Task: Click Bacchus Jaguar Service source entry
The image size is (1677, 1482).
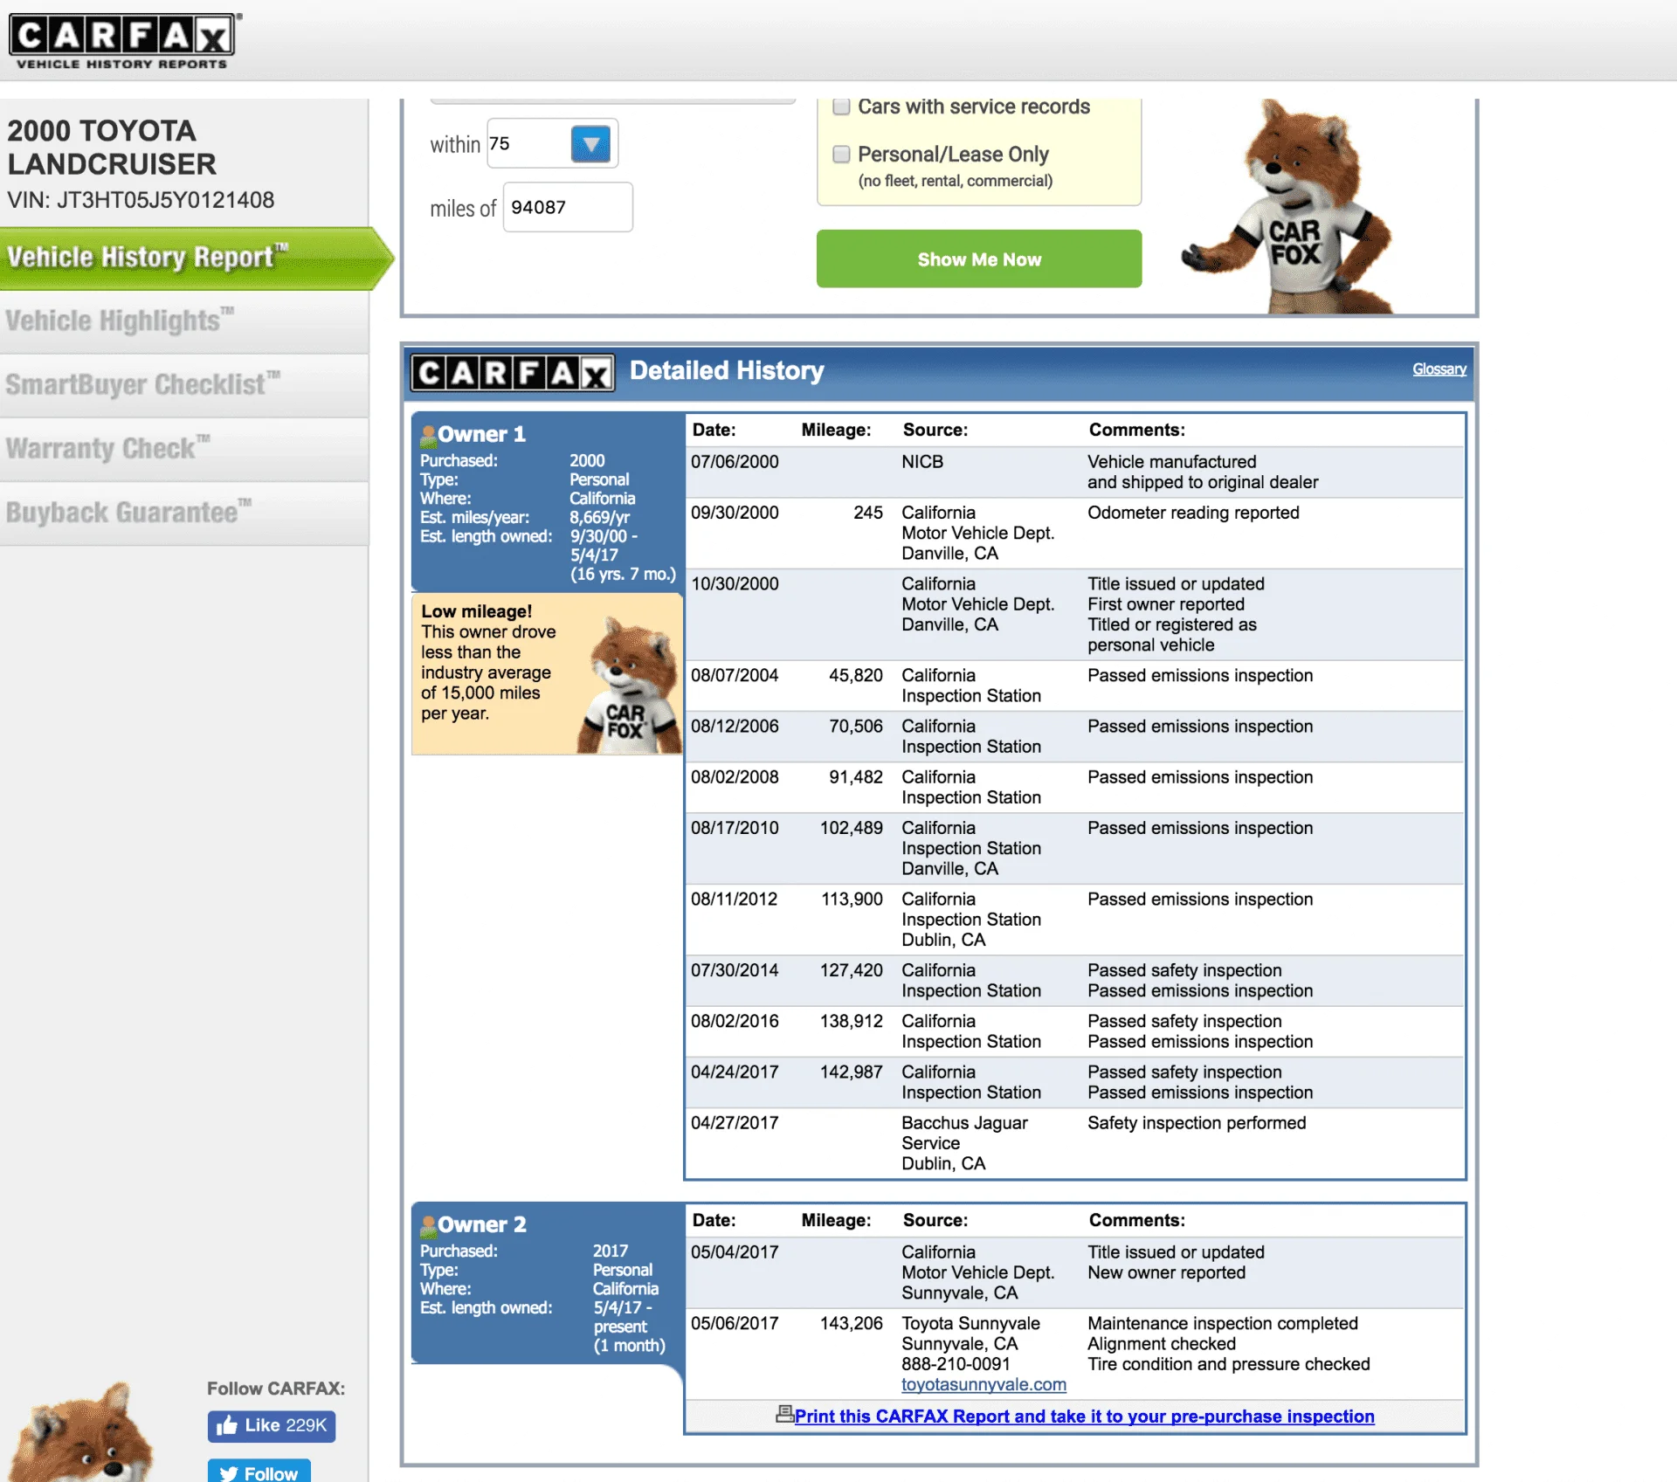Action: 964,1143
